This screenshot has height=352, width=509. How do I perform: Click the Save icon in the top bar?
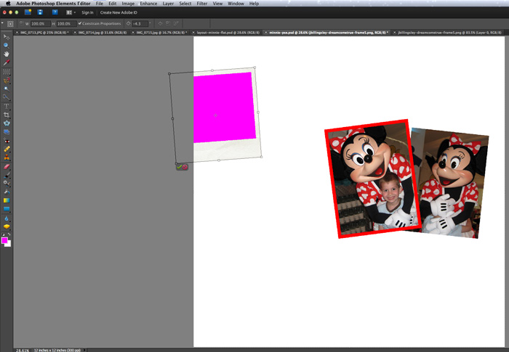coord(40,12)
